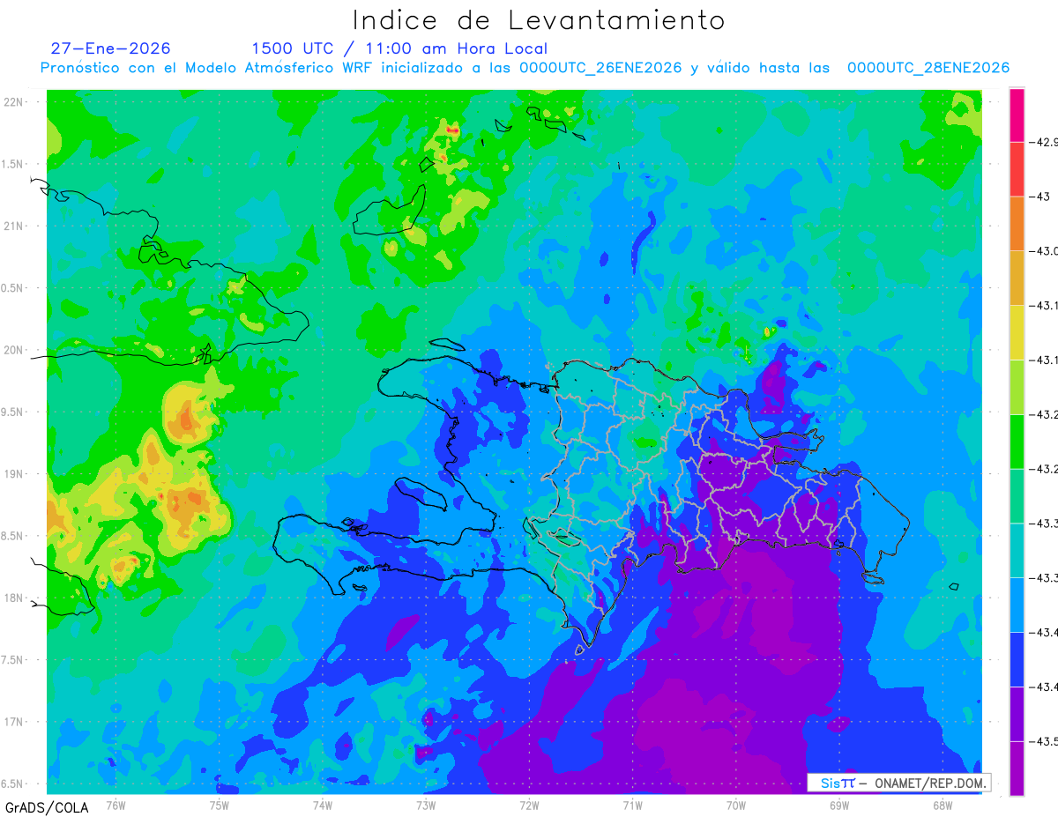
Task: Click the '18N' latitude label
Action: pyautogui.click(x=12, y=598)
